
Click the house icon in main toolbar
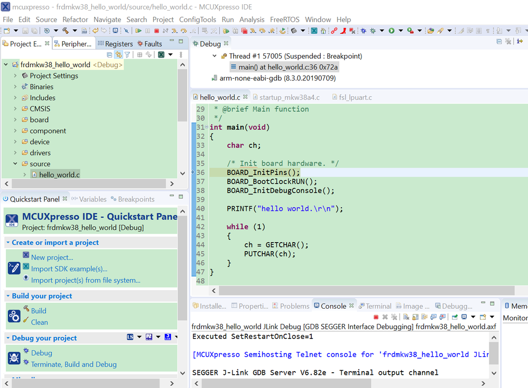click(x=323, y=31)
